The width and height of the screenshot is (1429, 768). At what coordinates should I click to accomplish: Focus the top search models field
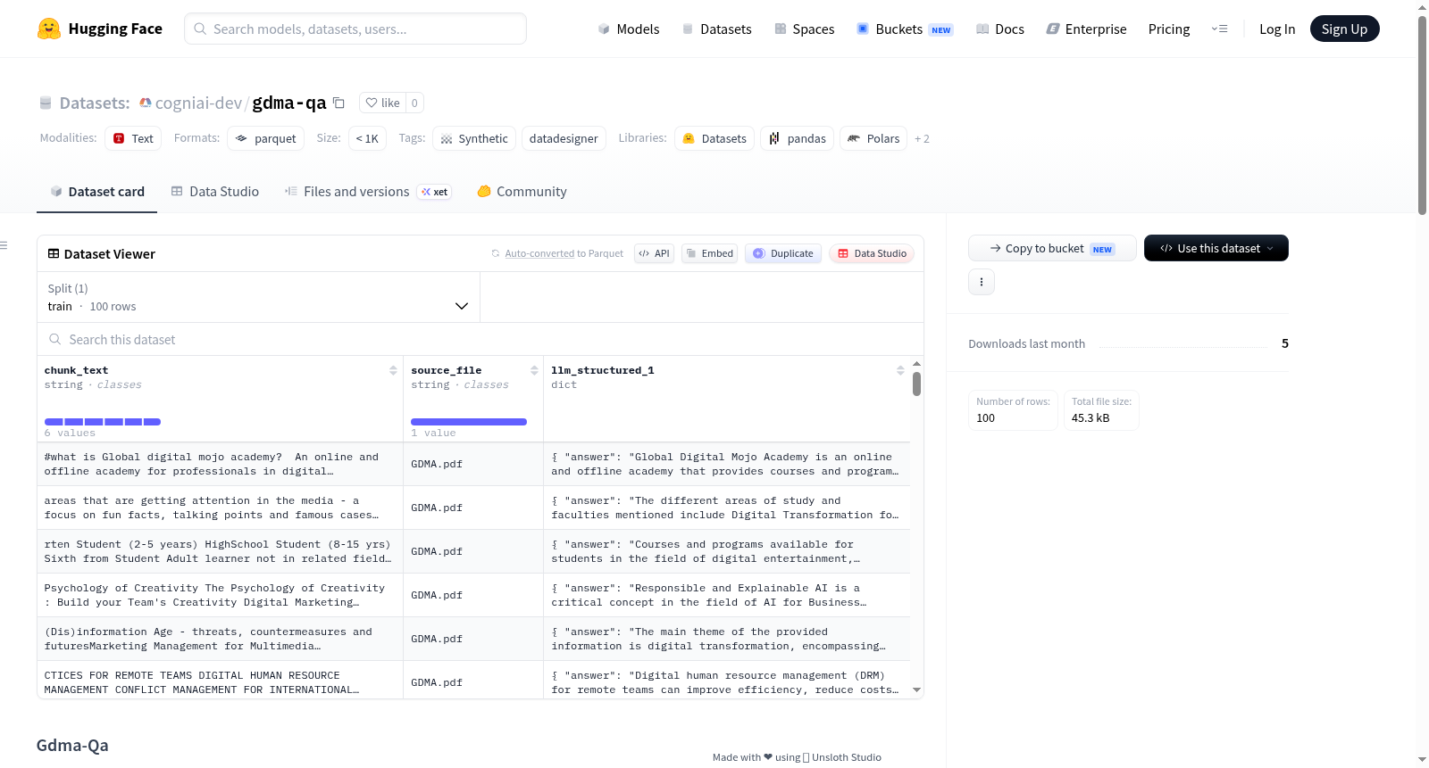click(x=355, y=29)
